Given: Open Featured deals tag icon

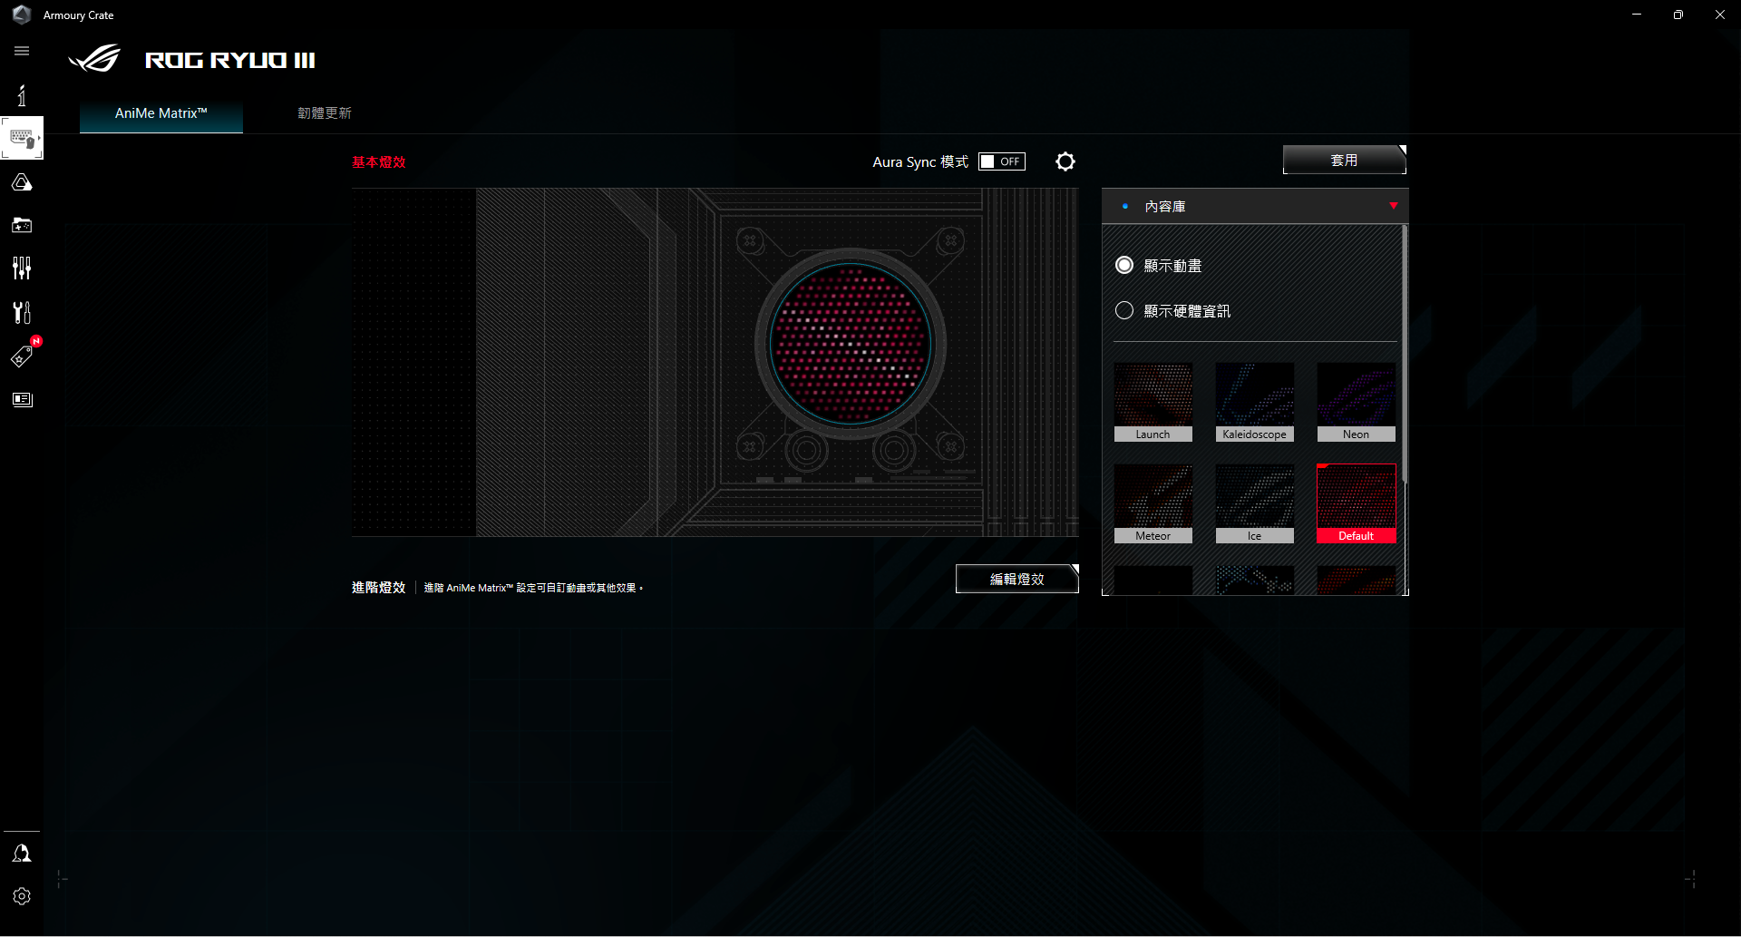Looking at the screenshot, I should [x=22, y=356].
